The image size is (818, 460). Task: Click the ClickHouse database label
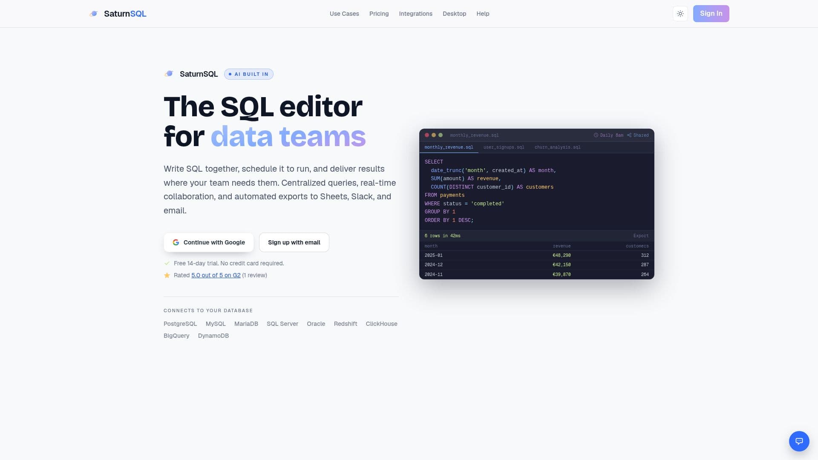[x=381, y=324]
